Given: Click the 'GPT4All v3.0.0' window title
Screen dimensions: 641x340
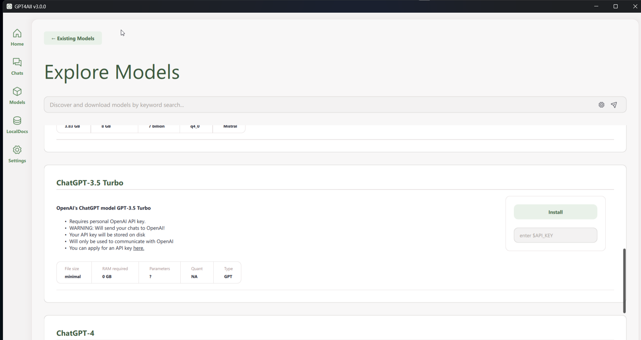Looking at the screenshot, I should tap(30, 6).
